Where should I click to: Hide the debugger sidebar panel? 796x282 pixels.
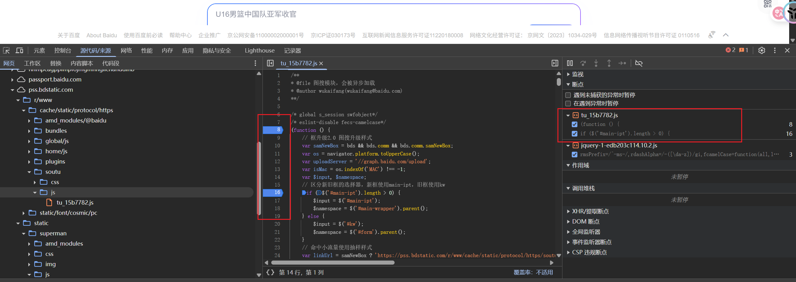(555, 63)
